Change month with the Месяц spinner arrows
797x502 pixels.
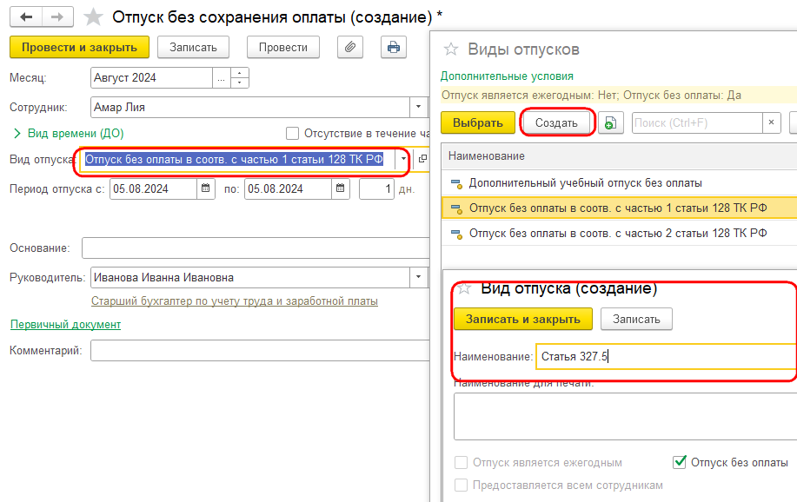coord(239,78)
